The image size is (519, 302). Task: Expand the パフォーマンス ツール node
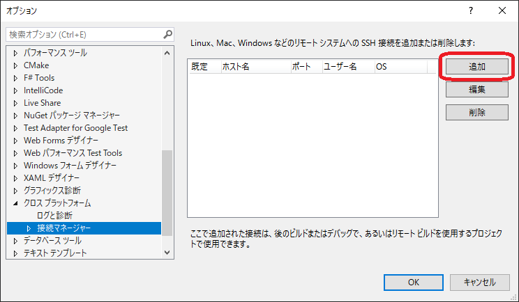point(15,53)
